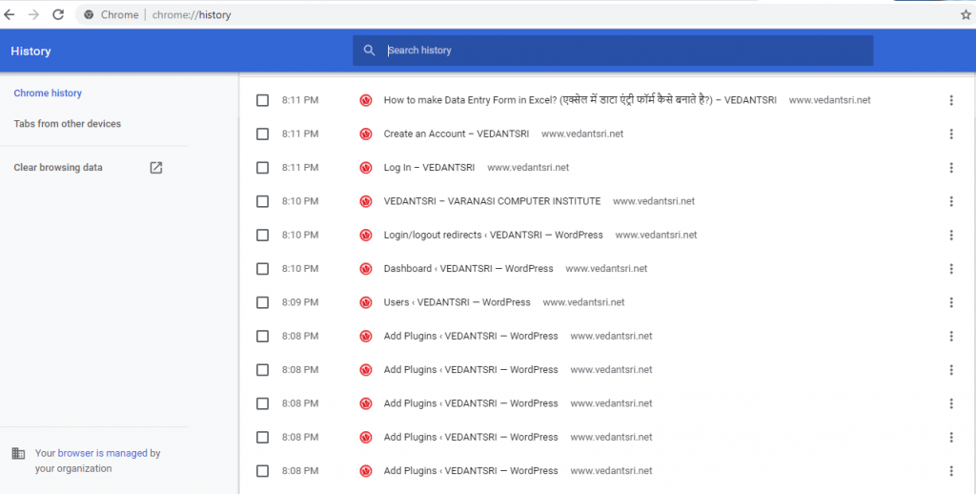Click the magnifier icon in Search history

click(x=369, y=51)
